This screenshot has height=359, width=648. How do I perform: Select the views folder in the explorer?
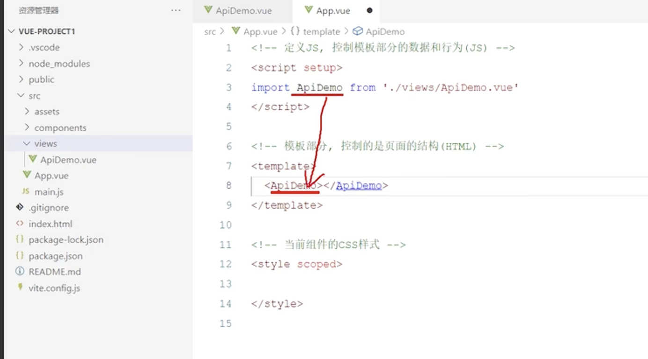pyautogui.click(x=45, y=143)
